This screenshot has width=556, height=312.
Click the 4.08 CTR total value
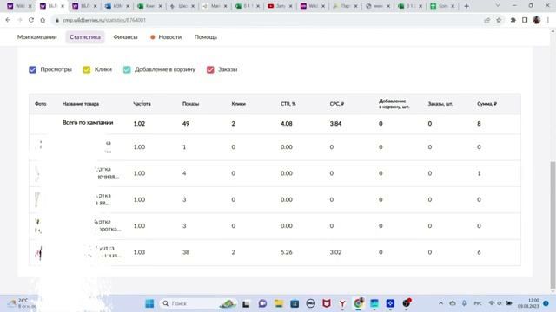pyautogui.click(x=286, y=123)
